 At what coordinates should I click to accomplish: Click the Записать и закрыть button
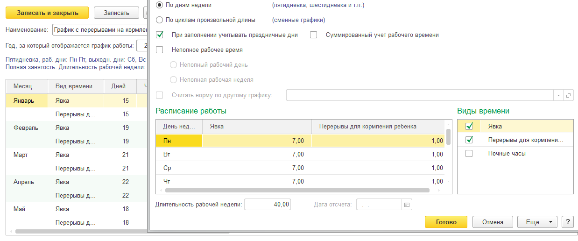[x=47, y=13]
